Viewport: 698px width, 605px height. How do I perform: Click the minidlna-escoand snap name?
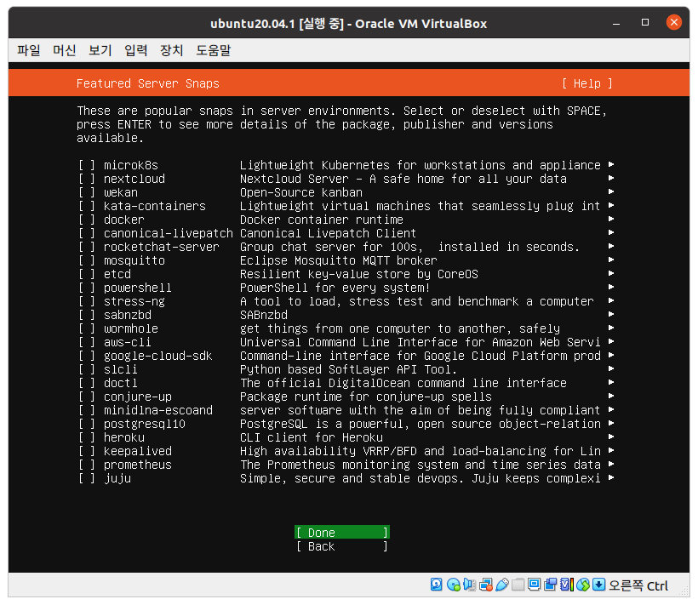158,411
